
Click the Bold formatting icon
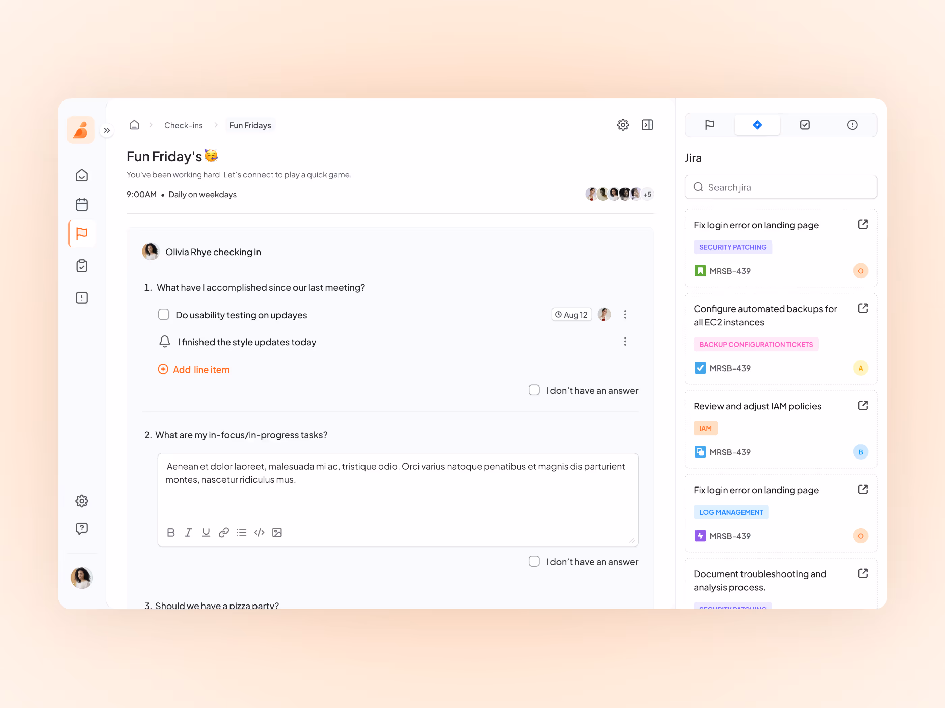pyautogui.click(x=171, y=532)
